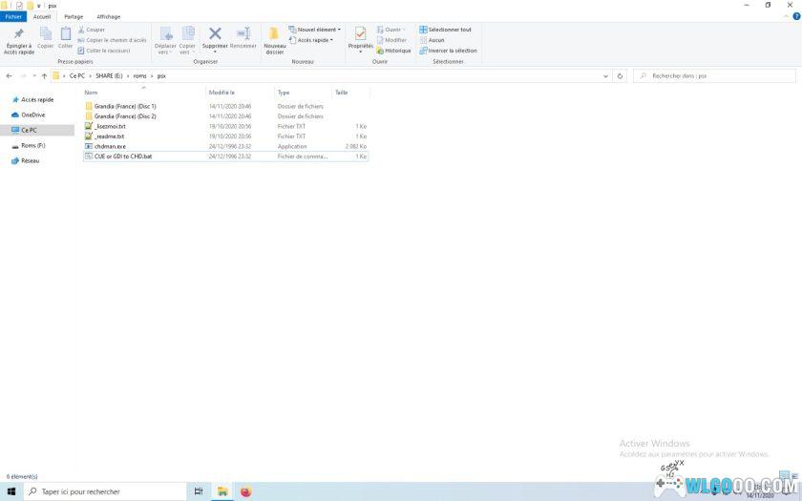Open the Affichage ribbon tab
The image size is (802, 501).
pyautogui.click(x=108, y=16)
